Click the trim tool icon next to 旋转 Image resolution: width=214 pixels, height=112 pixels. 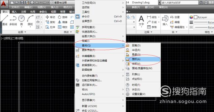coord(72,17)
